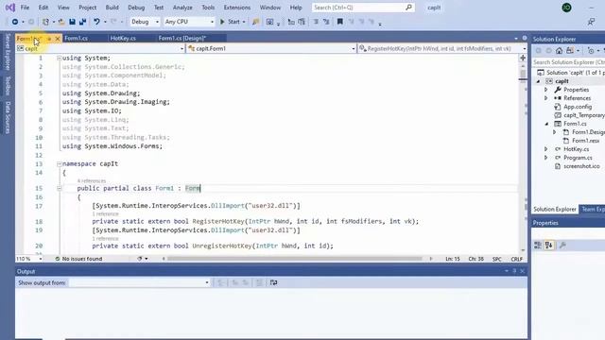Switch to the HotKey.cs tab
The height and width of the screenshot is (340, 605).
tap(123, 38)
